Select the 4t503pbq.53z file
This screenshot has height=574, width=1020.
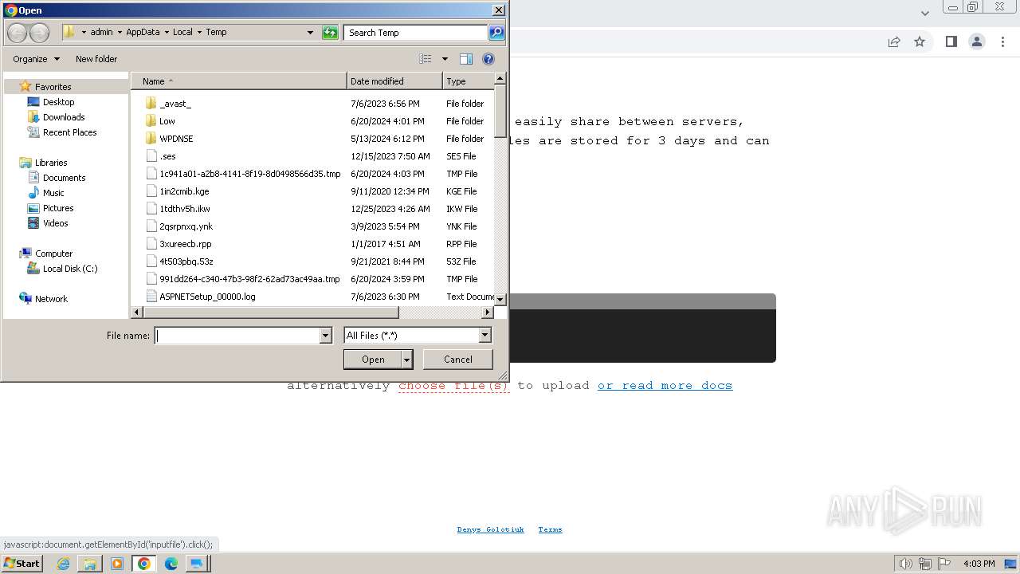pos(186,261)
